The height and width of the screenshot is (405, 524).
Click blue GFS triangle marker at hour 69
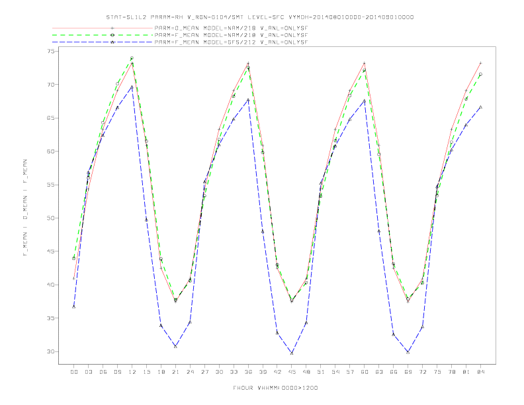tap(408, 352)
